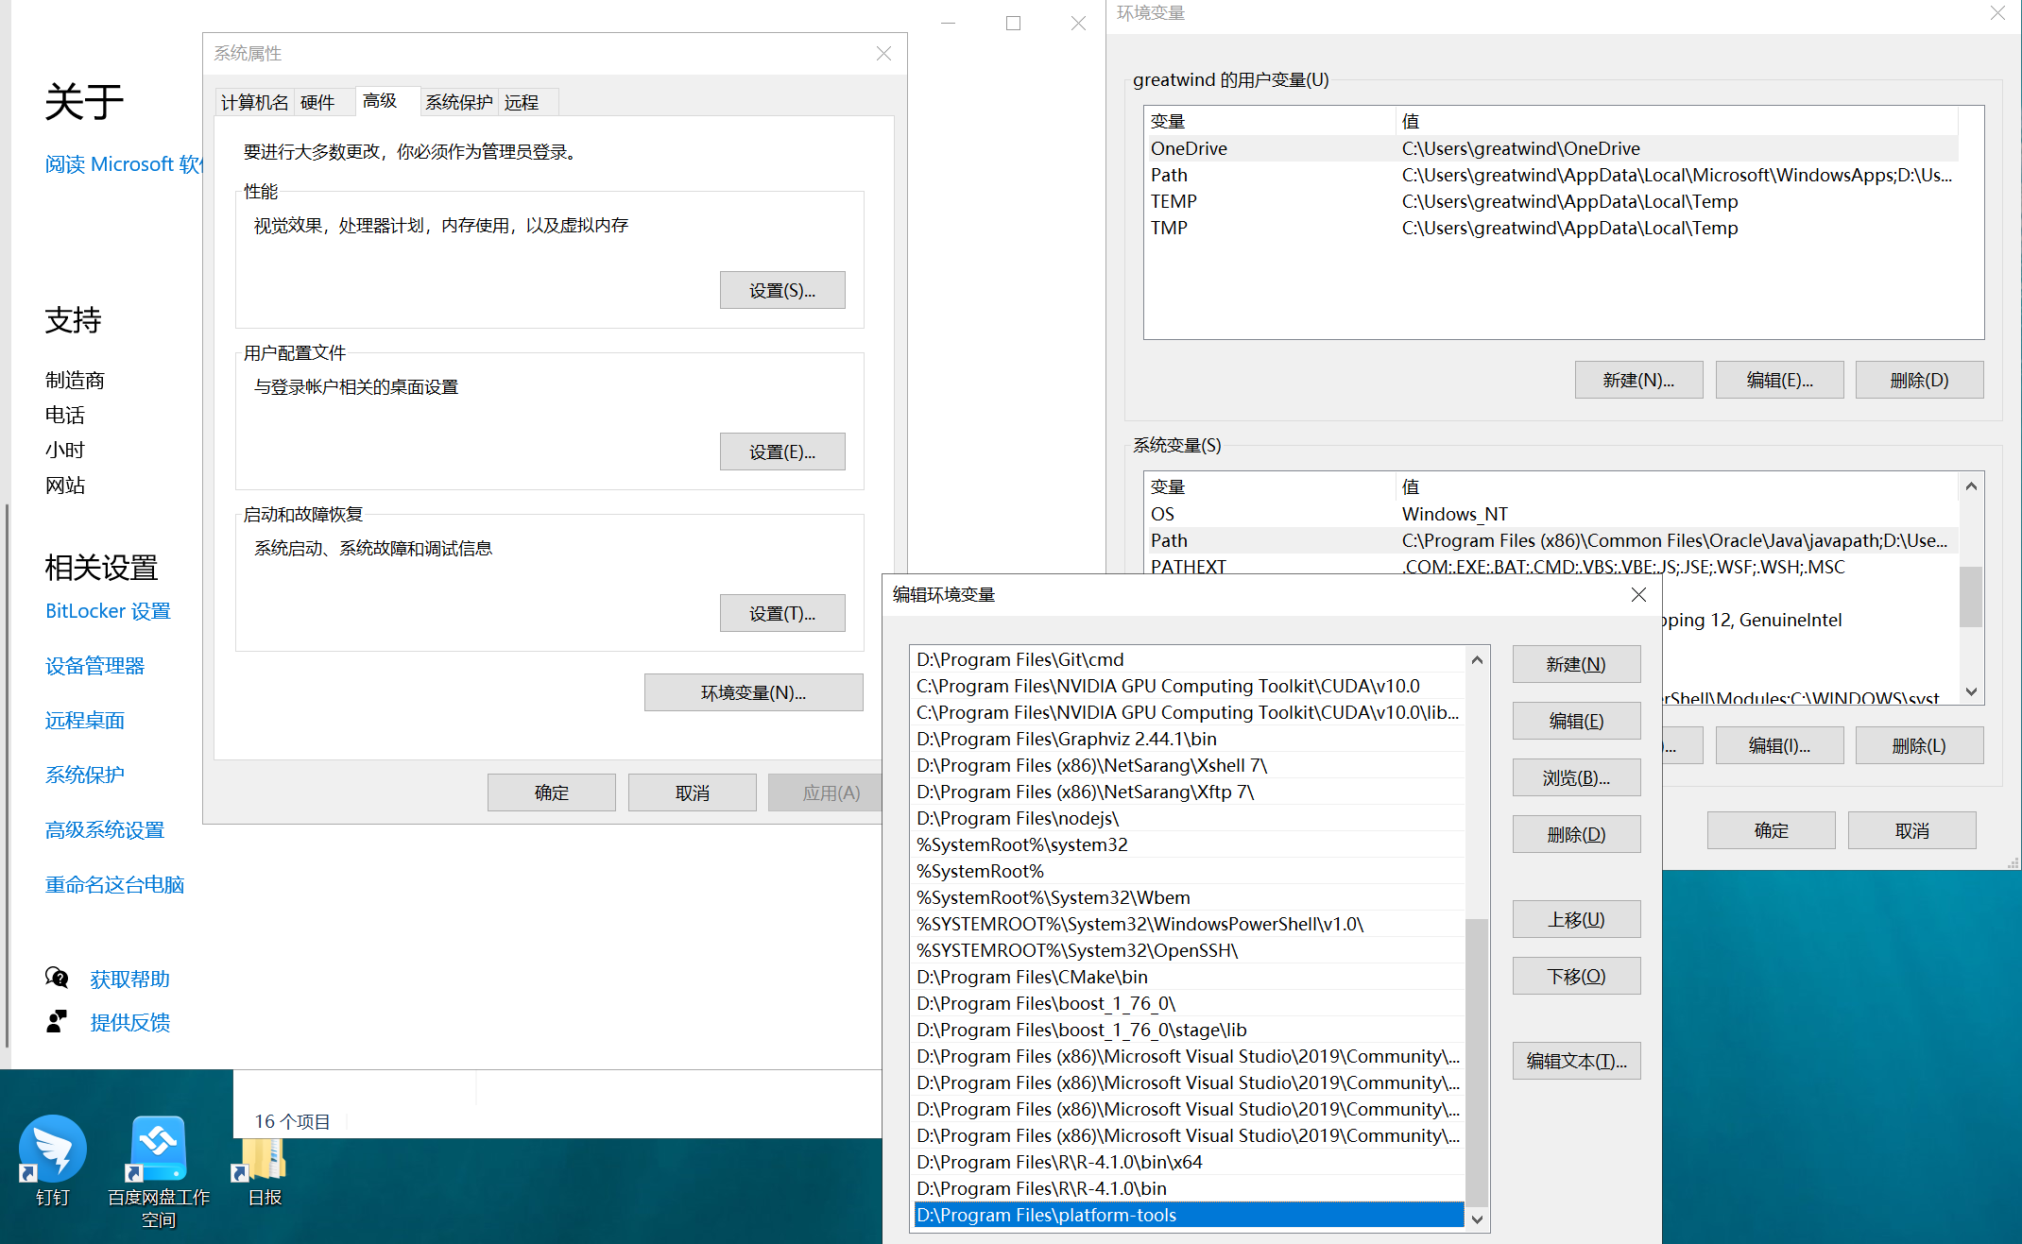Image resolution: width=2022 pixels, height=1244 pixels.
Task: Click 删除(D) under user variables
Action: [1919, 380]
